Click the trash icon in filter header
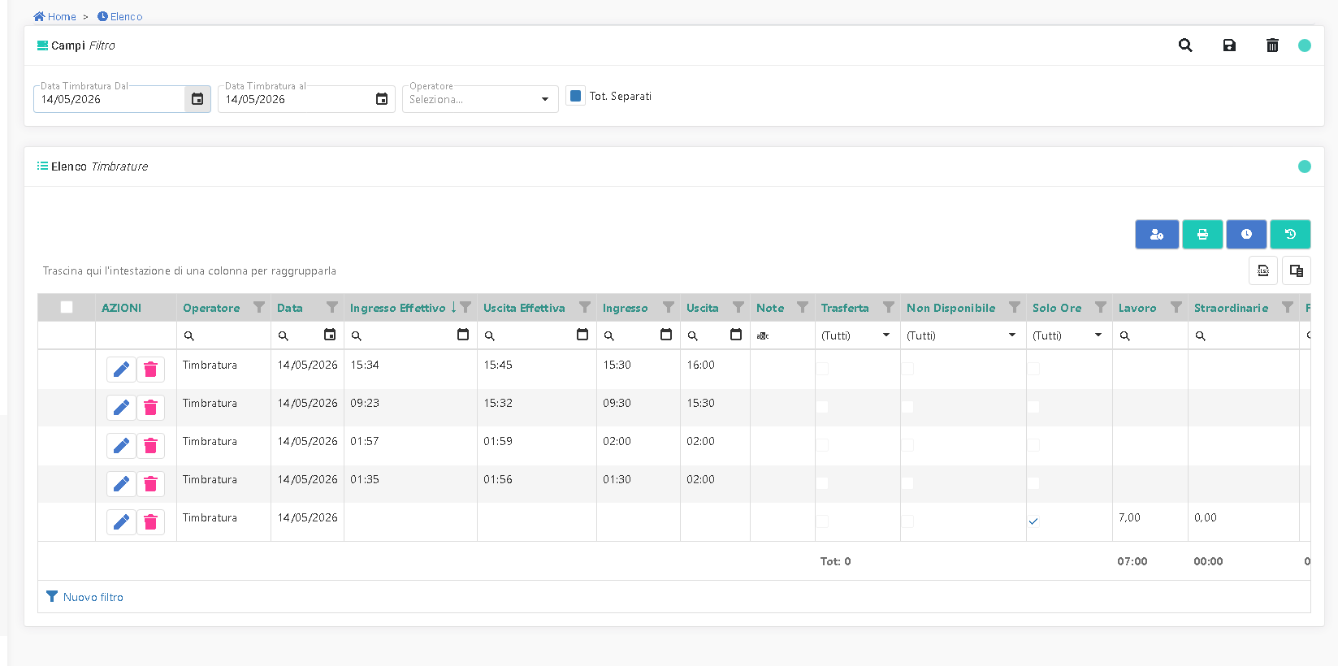 (1272, 45)
